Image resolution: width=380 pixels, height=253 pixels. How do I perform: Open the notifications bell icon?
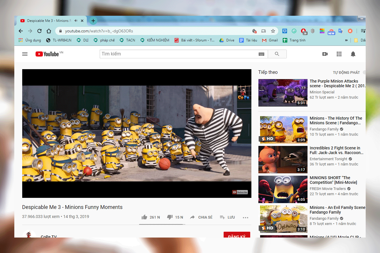click(353, 54)
